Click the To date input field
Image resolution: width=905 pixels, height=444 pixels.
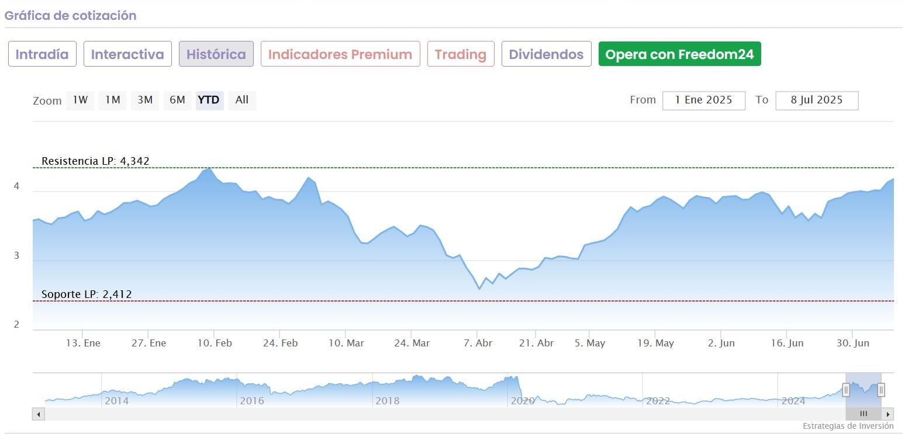pyautogui.click(x=817, y=100)
